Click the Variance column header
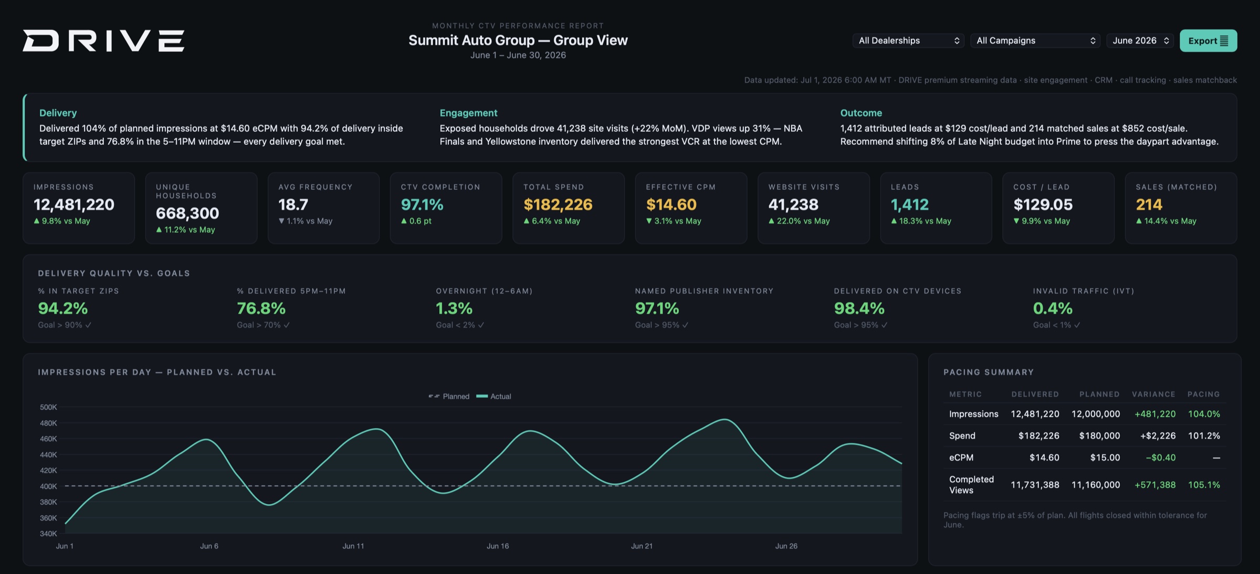Viewport: 1260px width, 574px height. [x=1153, y=394]
